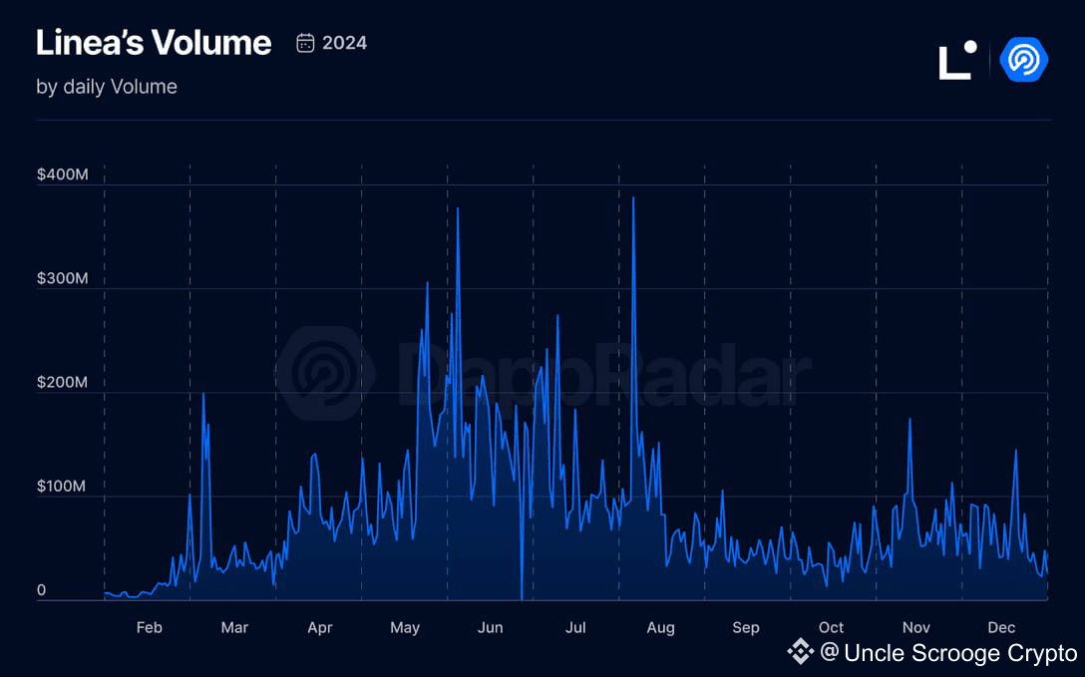This screenshot has width=1085, height=677.
Task: Click the $400M y-axis label
Action: point(62,174)
